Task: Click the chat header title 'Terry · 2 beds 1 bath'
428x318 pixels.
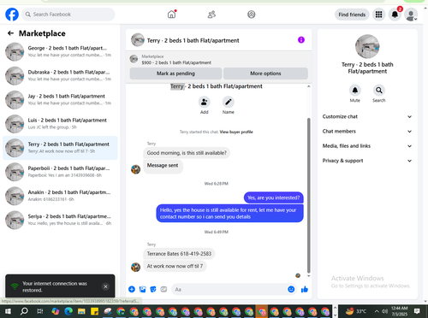Action: [x=193, y=40]
